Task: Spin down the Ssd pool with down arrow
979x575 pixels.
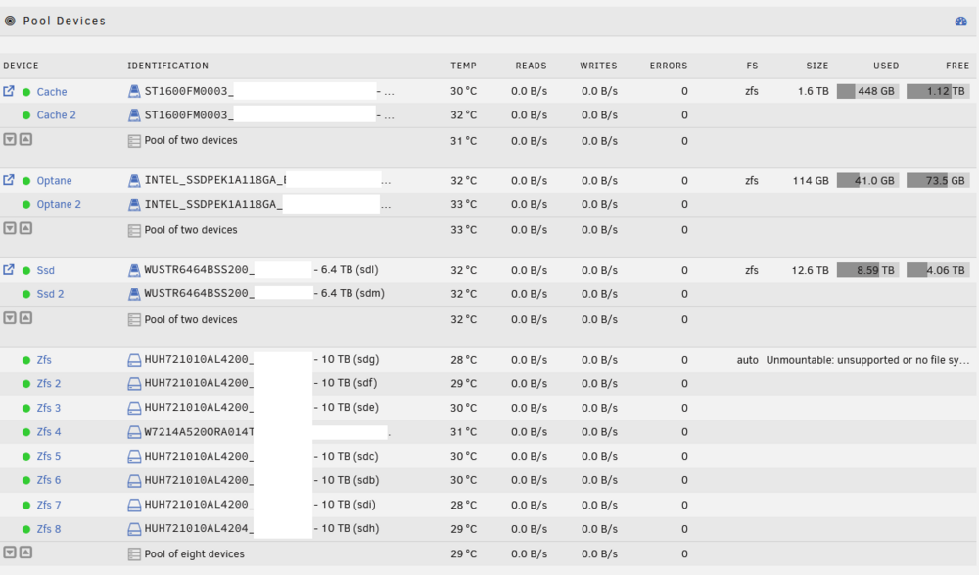Action: pyautogui.click(x=10, y=318)
